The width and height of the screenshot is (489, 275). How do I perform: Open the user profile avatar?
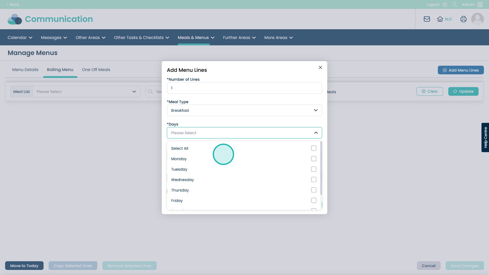[477, 19]
